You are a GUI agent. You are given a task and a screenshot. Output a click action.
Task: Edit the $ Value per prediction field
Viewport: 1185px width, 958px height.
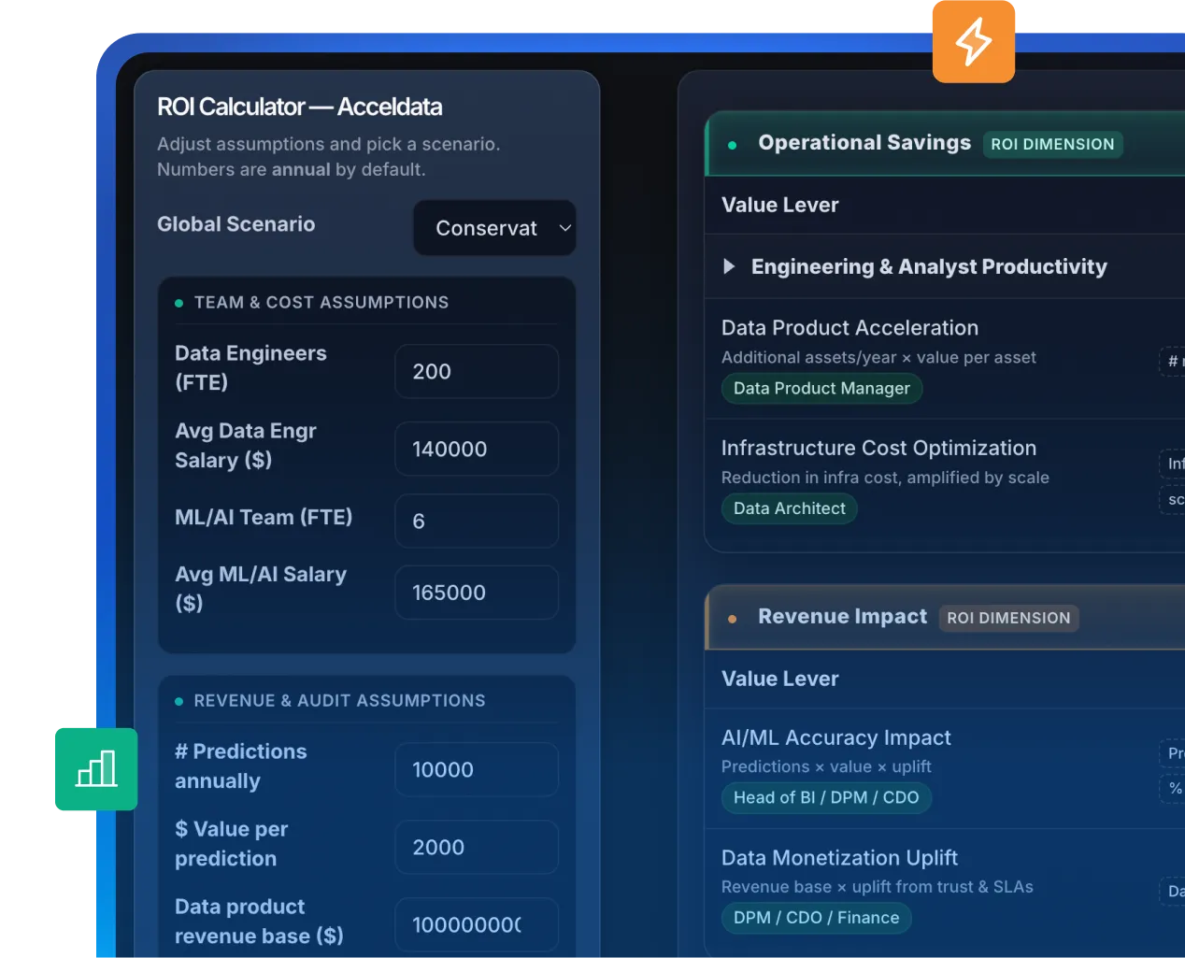pyautogui.click(x=477, y=847)
